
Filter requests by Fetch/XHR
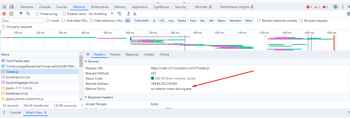141,21
